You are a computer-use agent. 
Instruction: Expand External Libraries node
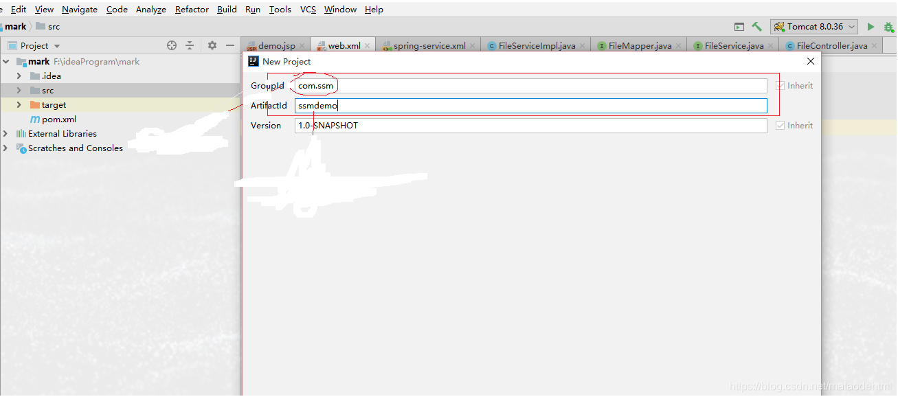(6, 134)
